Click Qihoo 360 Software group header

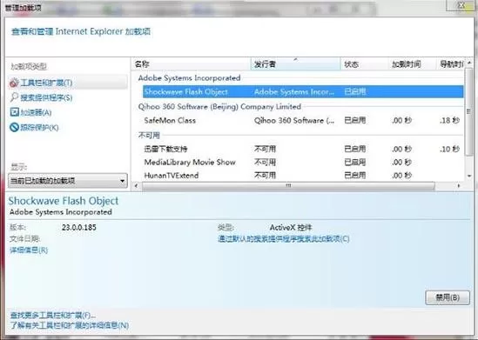pos(219,107)
